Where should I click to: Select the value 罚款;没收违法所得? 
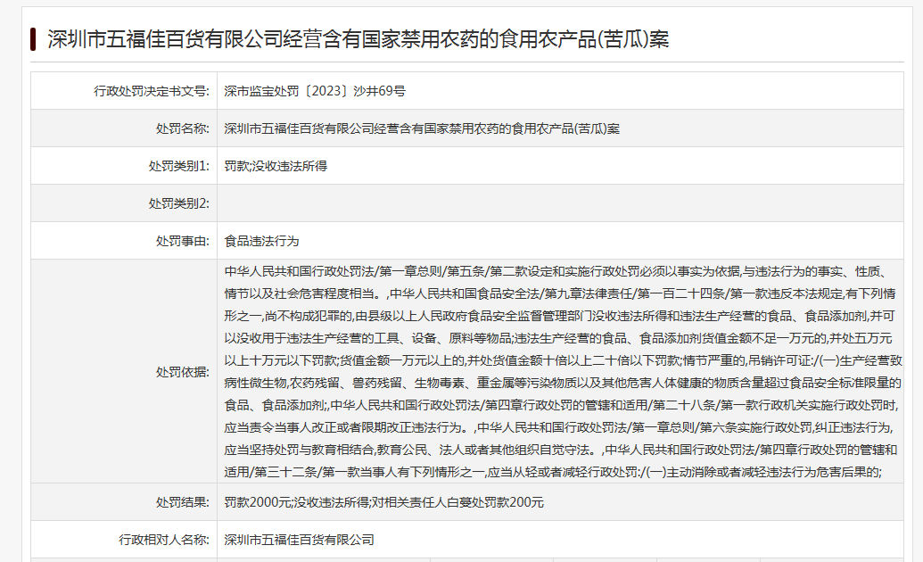276,166
